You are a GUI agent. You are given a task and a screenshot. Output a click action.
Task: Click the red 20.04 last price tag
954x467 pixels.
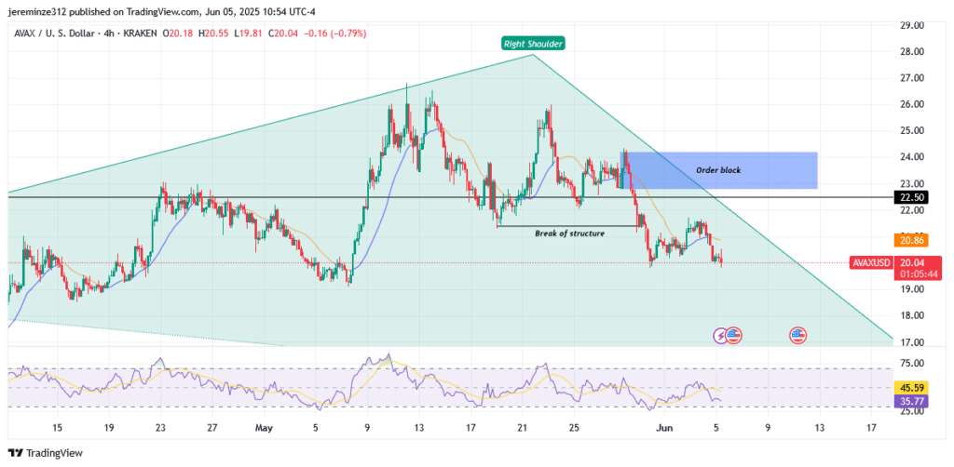pyautogui.click(x=910, y=262)
